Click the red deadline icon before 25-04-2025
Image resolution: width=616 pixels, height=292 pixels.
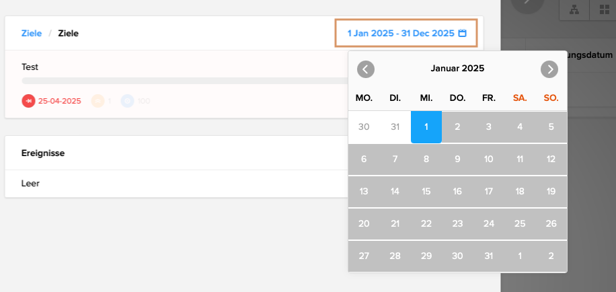click(28, 101)
